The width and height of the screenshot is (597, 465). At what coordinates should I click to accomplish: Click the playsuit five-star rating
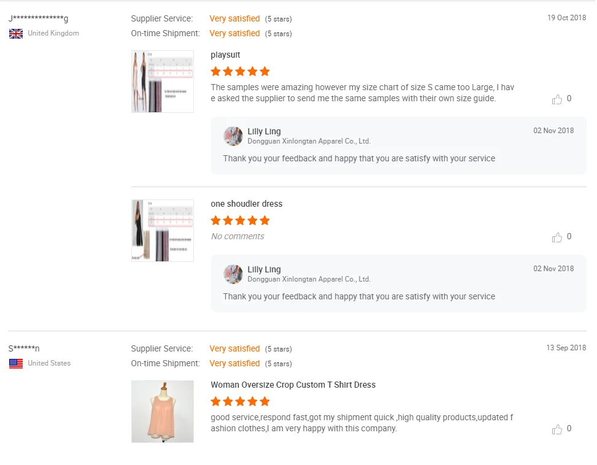(x=240, y=72)
